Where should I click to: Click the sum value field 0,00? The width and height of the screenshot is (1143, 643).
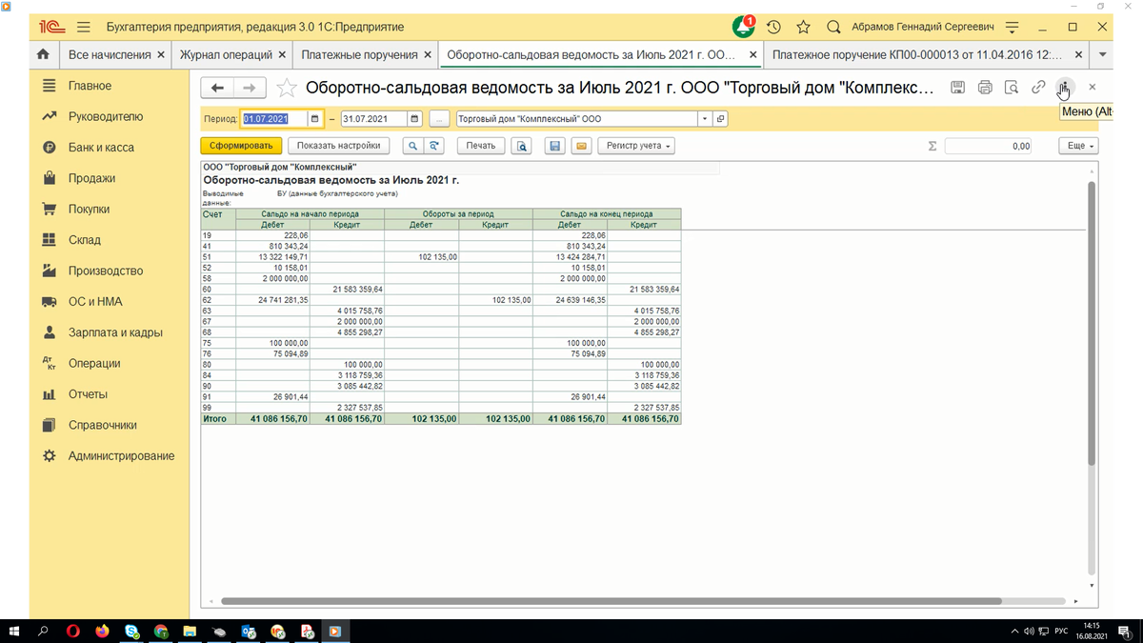tap(989, 146)
